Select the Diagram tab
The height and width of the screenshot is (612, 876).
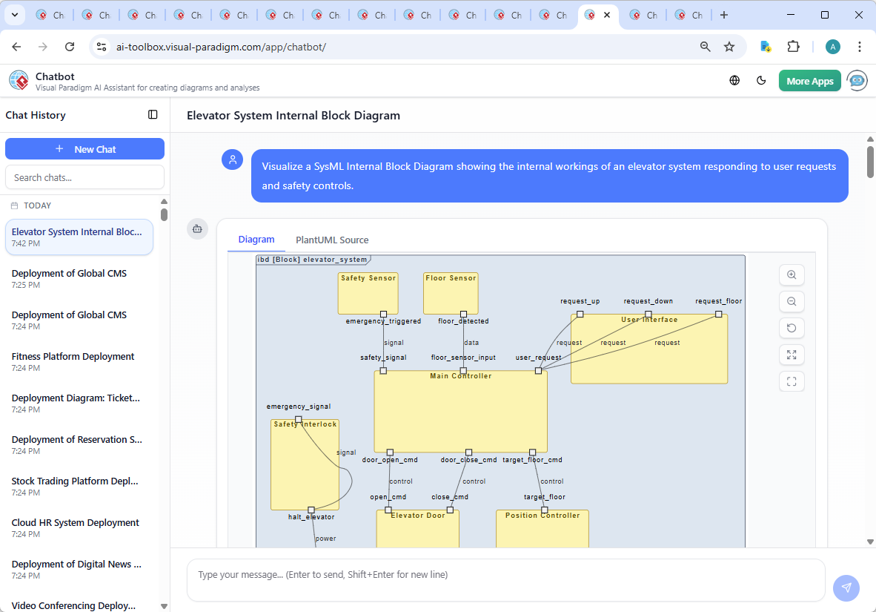coord(256,240)
